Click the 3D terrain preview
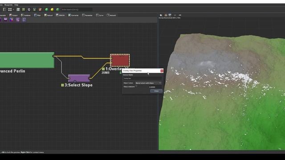 222,92
